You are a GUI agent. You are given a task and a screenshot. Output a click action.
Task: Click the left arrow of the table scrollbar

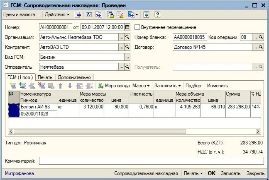11,131
